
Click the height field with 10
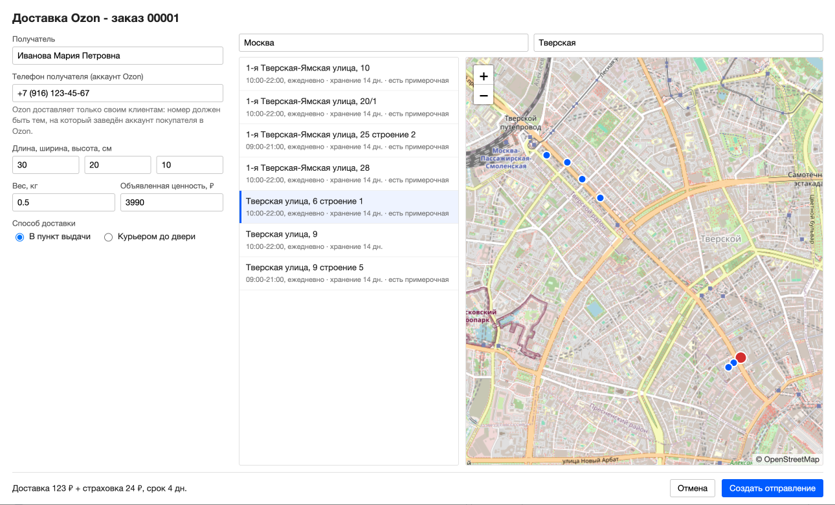point(190,165)
